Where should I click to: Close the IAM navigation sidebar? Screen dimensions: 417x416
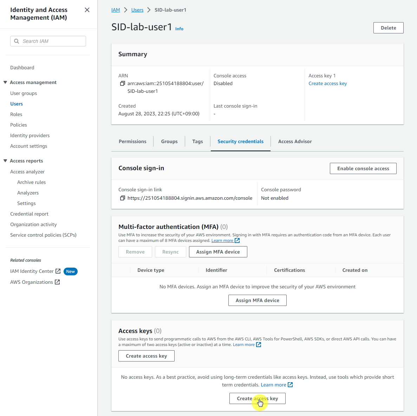tap(87, 10)
